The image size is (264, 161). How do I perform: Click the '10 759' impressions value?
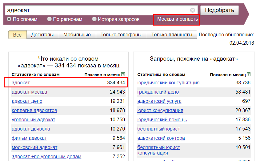pyautogui.click(x=117, y=120)
